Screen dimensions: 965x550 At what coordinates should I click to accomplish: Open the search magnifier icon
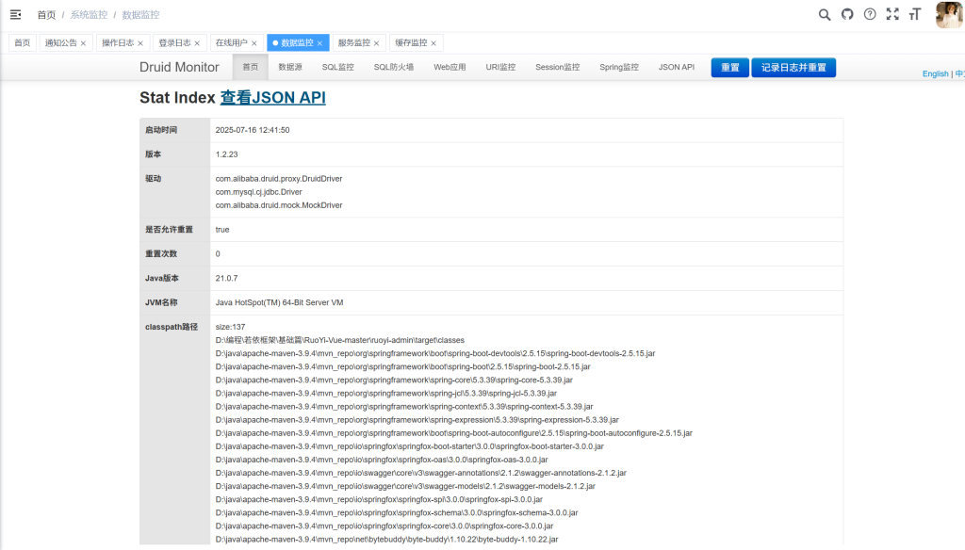click(825, 14)
